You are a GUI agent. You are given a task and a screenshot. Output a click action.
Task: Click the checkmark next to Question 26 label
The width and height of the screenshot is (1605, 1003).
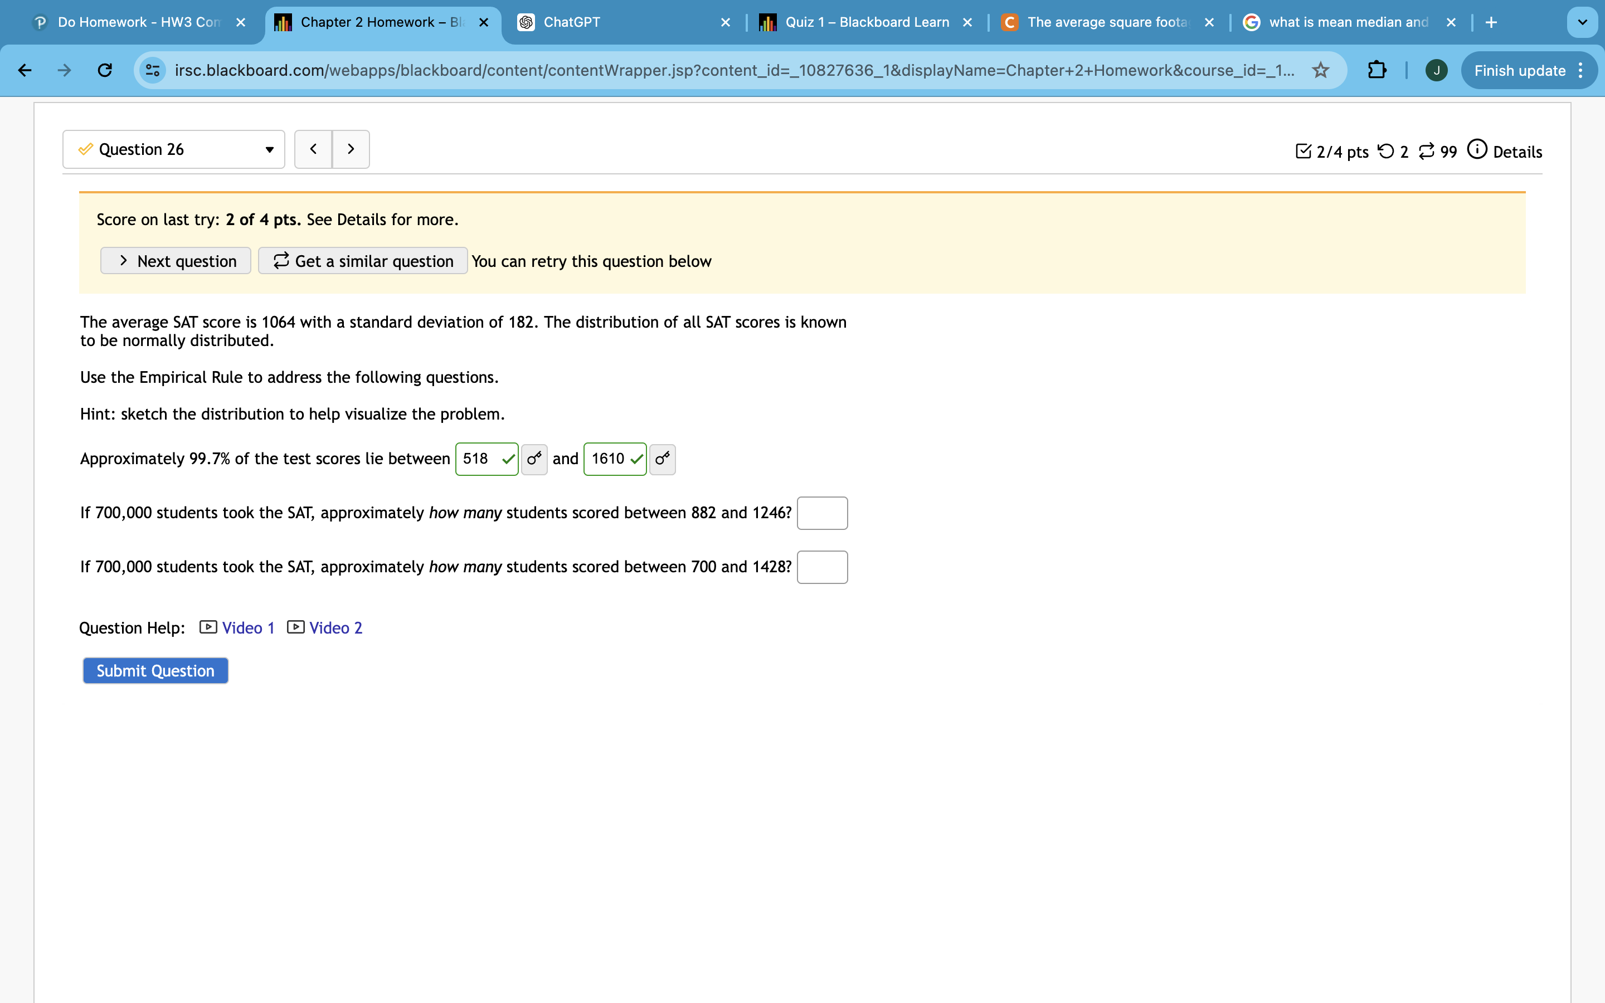click(85, 149)
